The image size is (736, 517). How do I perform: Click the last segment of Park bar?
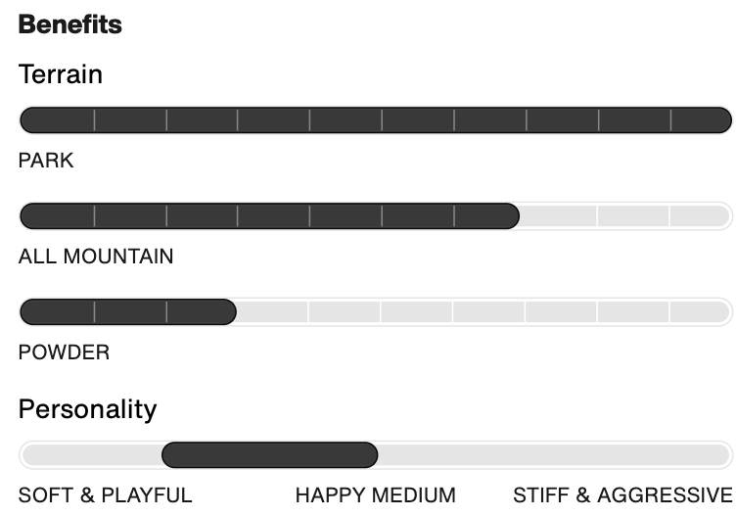click(702, 120)
